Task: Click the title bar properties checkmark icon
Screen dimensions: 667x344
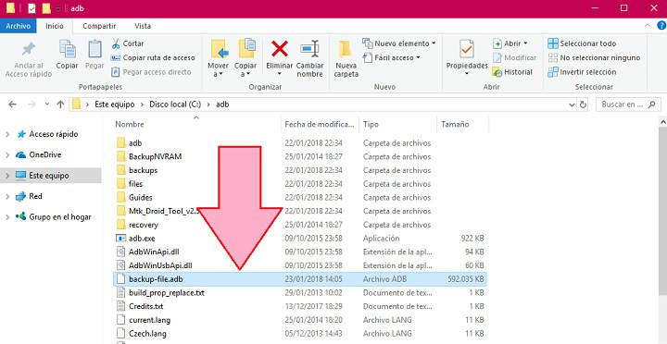Action: click(31, 8)
